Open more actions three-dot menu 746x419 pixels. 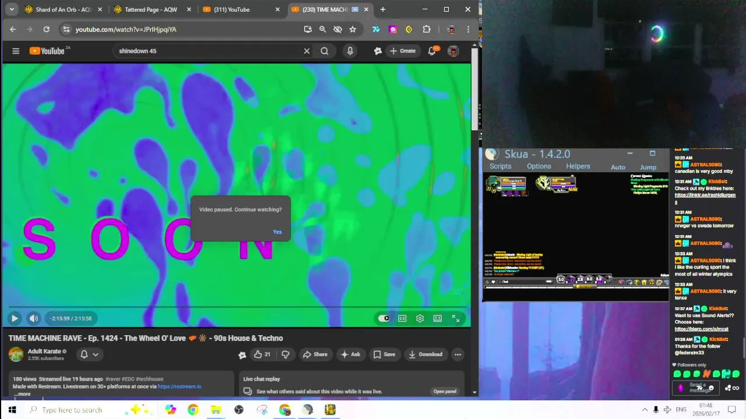(458, 354)
